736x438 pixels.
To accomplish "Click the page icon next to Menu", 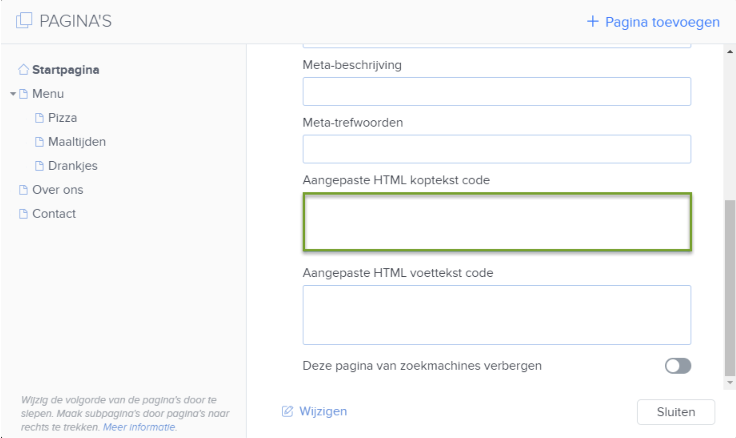I will 24,93.
